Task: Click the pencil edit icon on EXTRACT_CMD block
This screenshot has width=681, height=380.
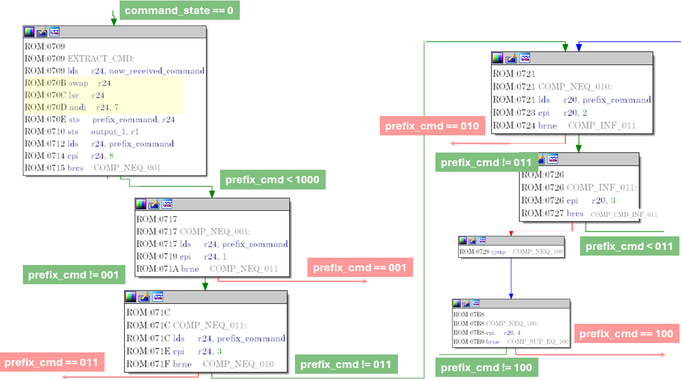Action: [x=42, y=32]
